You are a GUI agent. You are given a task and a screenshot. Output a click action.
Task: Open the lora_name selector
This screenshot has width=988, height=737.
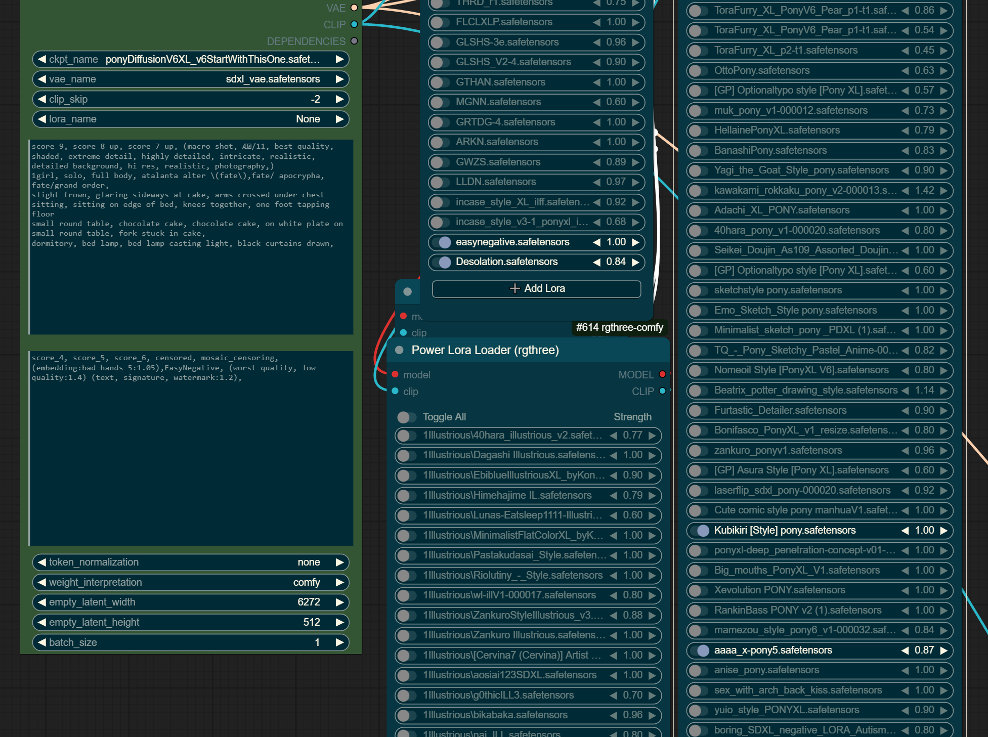pos(190,119)
